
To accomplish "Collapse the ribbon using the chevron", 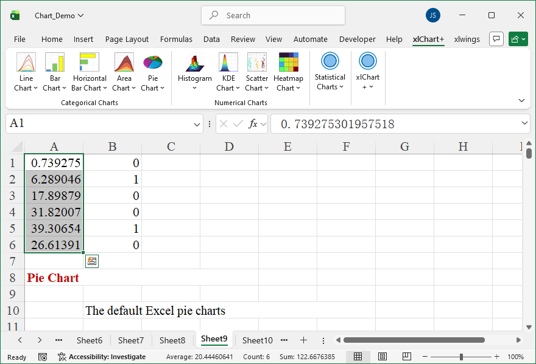I will point(521,100).
